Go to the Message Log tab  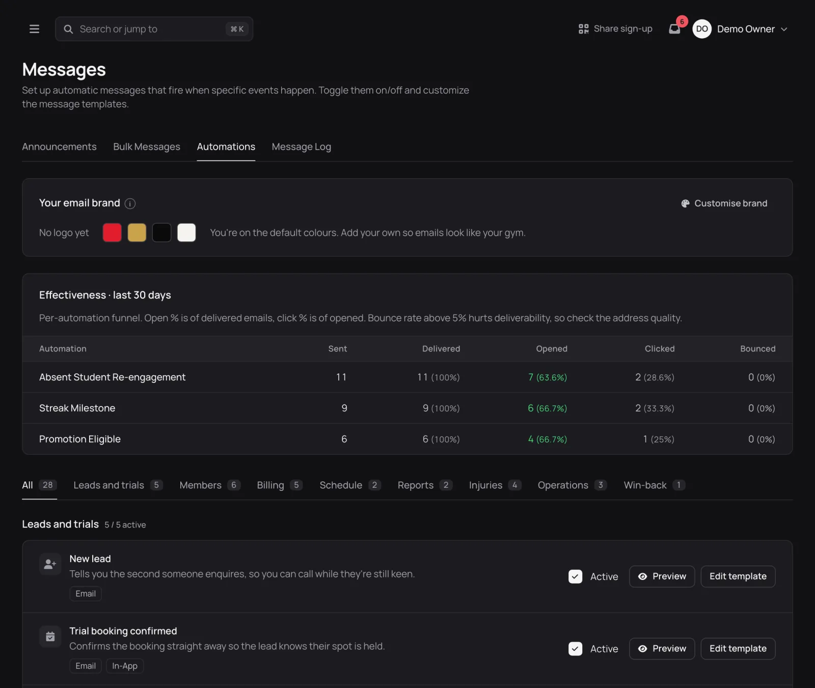pyautogui.click(x=302, y=147)
